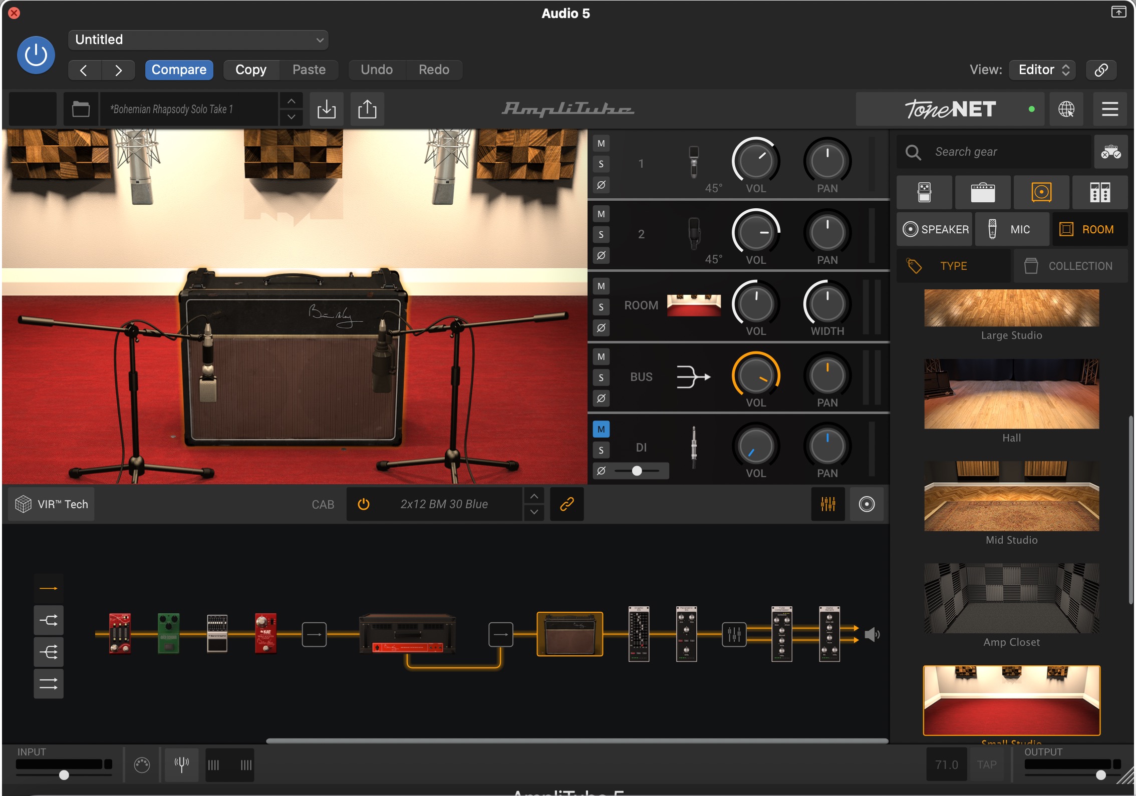The height and width of the screenshot is (796, 1136).
Task: Click mic 2 microphone model icon
Action: (x=694, y=233)
